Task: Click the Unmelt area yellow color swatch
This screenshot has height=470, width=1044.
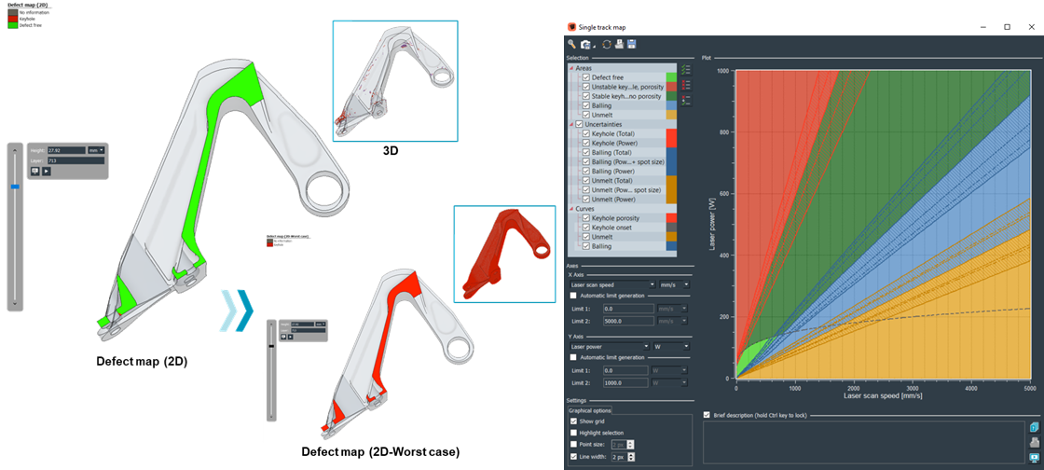Action: coord(671,116)
